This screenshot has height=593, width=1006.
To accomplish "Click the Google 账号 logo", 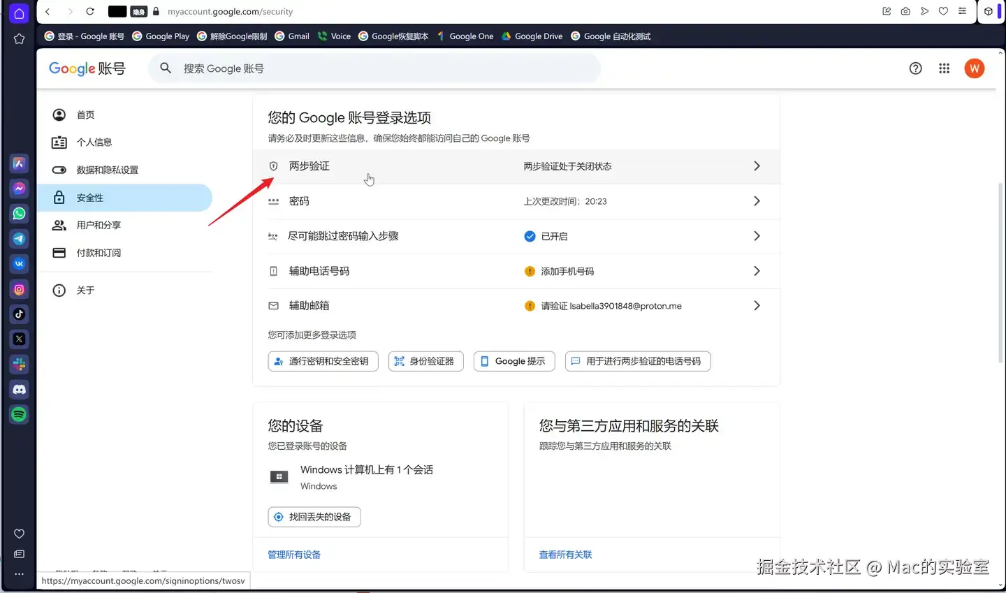I will [x=87, y=68].
